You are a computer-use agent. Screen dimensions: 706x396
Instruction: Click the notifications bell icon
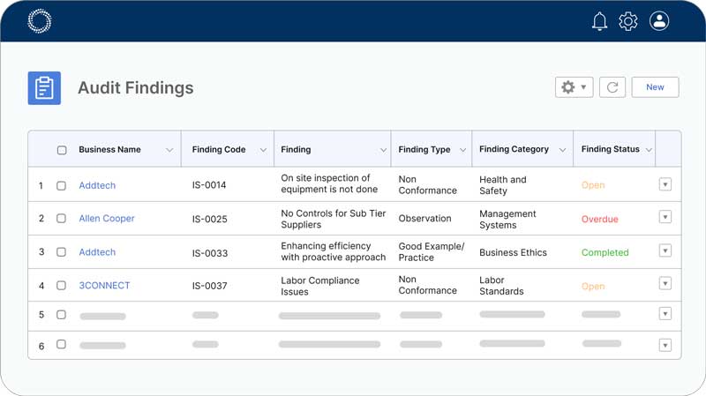point(599,21)
